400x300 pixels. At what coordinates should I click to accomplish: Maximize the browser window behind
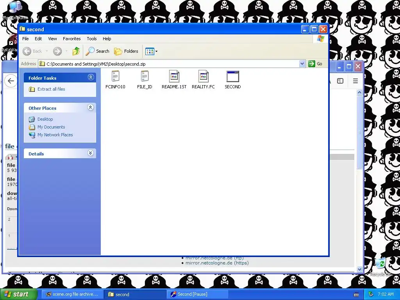pos(349,67)
